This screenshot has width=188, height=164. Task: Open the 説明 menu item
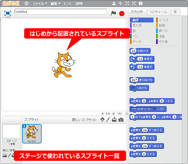click(x=79, y=4)
